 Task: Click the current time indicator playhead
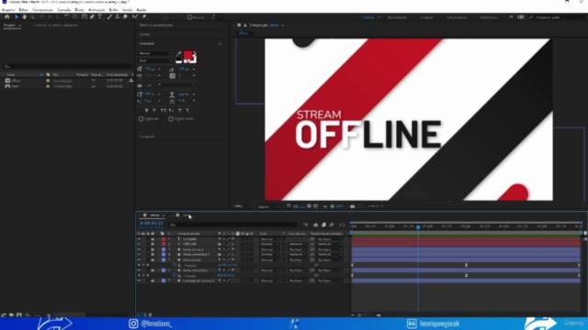418,226
